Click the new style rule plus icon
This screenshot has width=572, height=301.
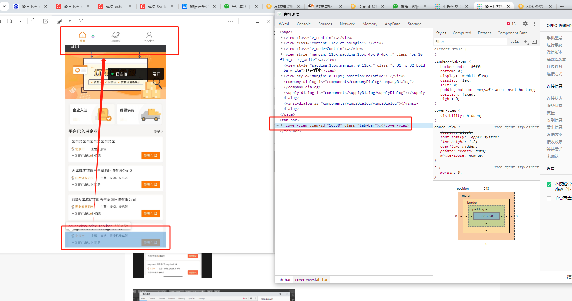point(526,41)
